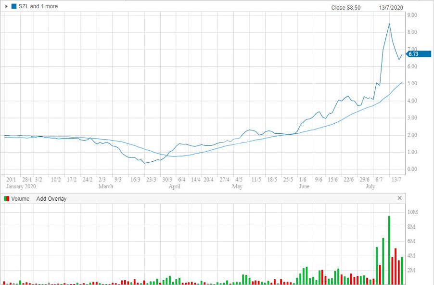Click the April month label on axis
This screenshot has height=285, width=434.
point(174,186)
